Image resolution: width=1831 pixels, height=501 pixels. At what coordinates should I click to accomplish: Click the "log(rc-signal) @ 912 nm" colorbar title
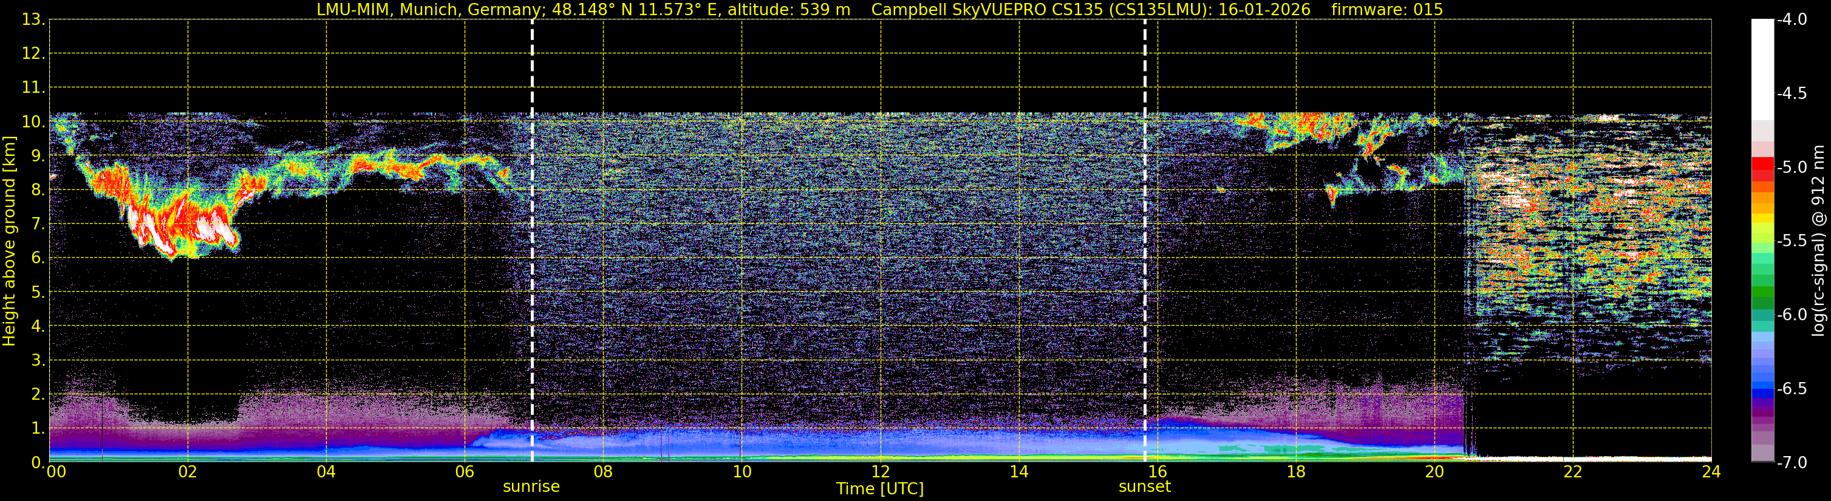[x=1819, y=241]
